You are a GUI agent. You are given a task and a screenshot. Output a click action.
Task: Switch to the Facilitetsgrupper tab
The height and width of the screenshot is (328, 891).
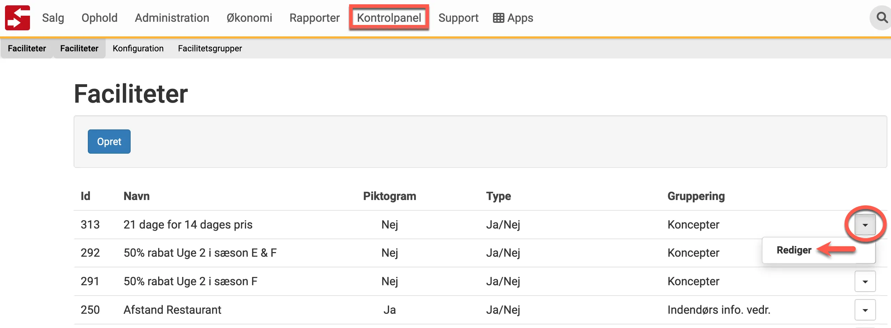click(210, 48)
